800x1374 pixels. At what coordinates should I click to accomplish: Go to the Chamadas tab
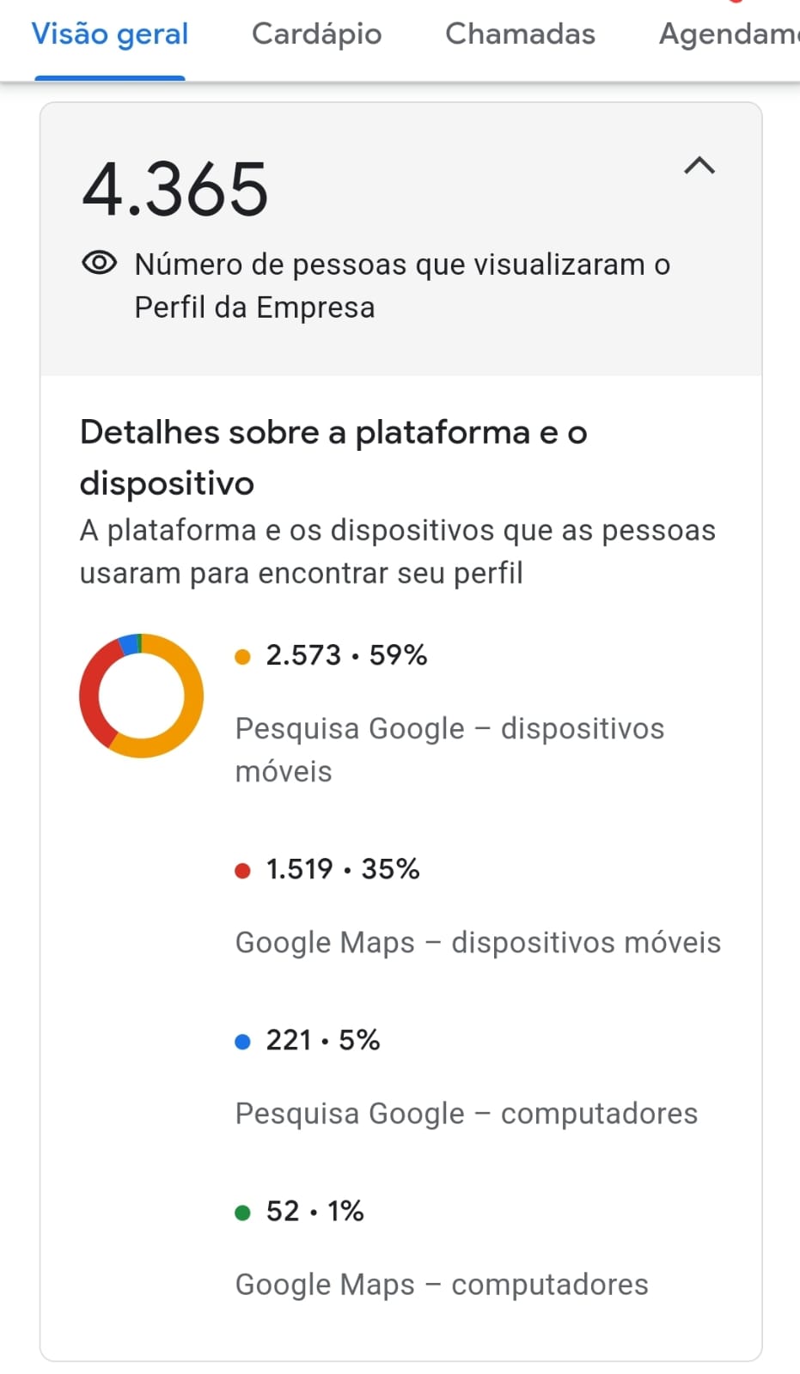520,34
